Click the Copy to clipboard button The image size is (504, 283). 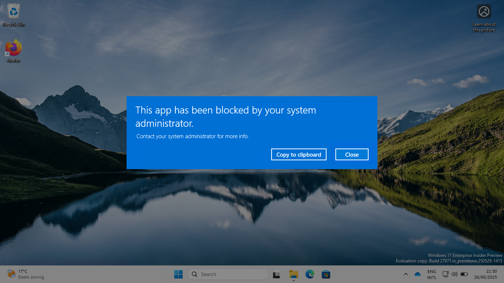298,155
